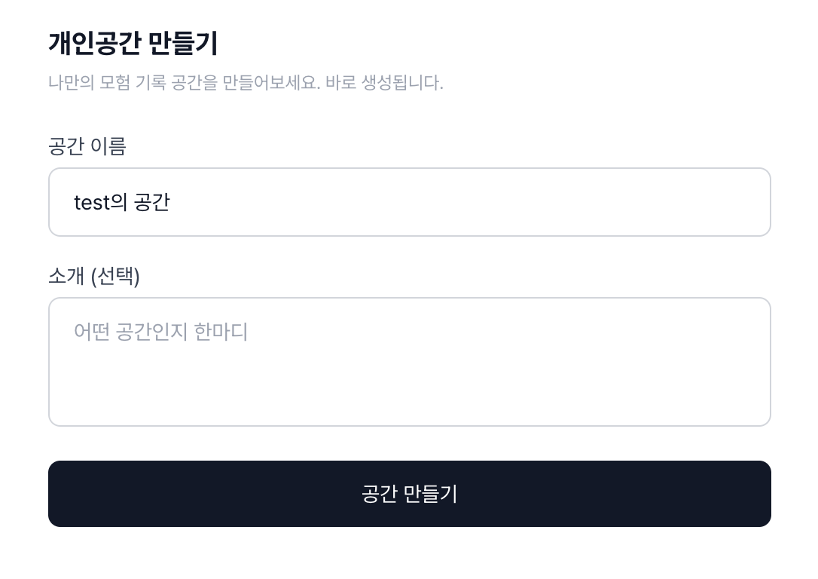Click the word '공간' in the name field value
818x579 pixels.
click(x=151, y=202)
